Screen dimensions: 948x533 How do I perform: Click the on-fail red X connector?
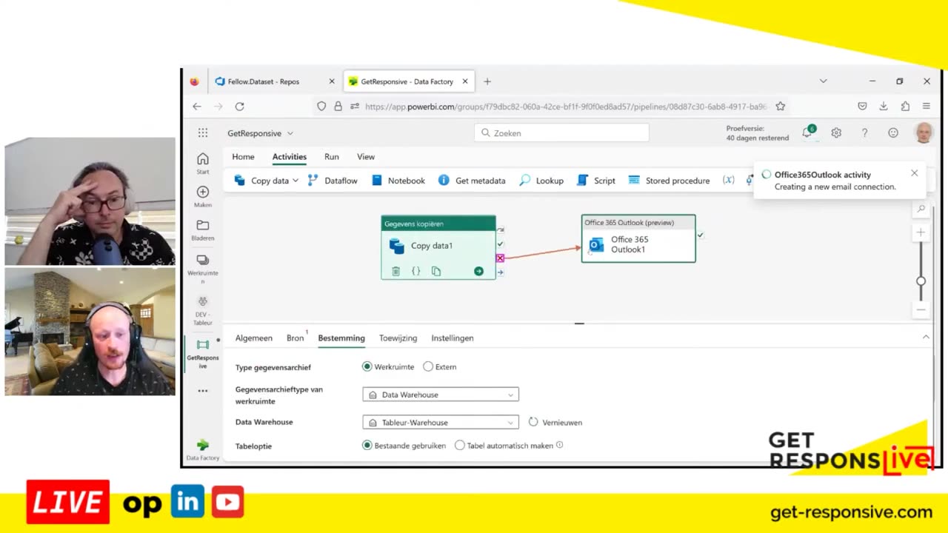point(501,258)
